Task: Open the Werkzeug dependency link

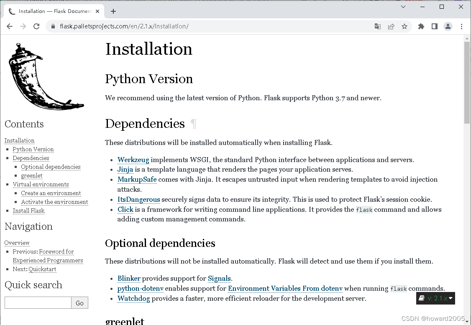Action: pos(133,160)
